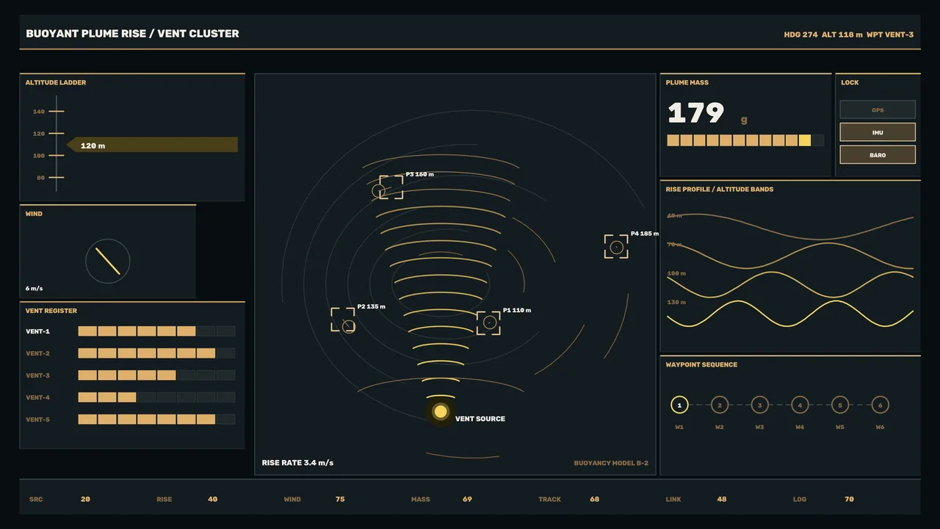Click the 120 m altitude pointer
The image size is (940, 529).
coord(152,145)
